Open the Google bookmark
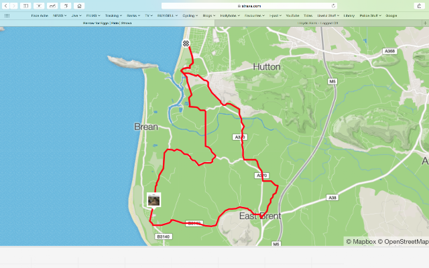This screenshot has height=268, width=429. pos(391,15)
